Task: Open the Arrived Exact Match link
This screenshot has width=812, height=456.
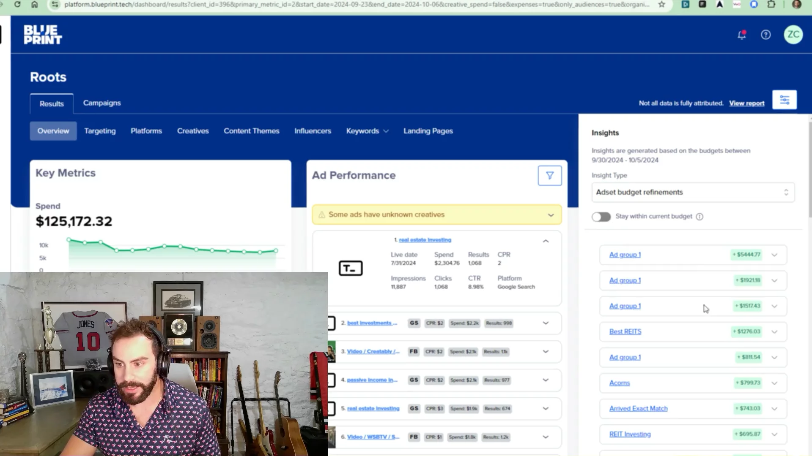Action: pos(638,409)
